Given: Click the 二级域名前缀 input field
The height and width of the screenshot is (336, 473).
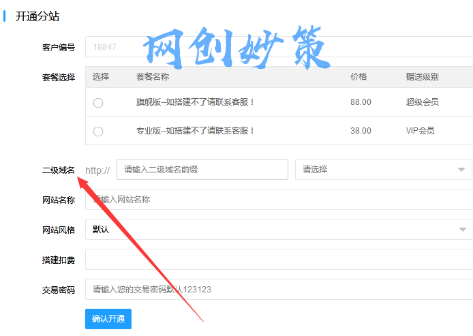Looking at the screenshot, I should tap(202, 169).
